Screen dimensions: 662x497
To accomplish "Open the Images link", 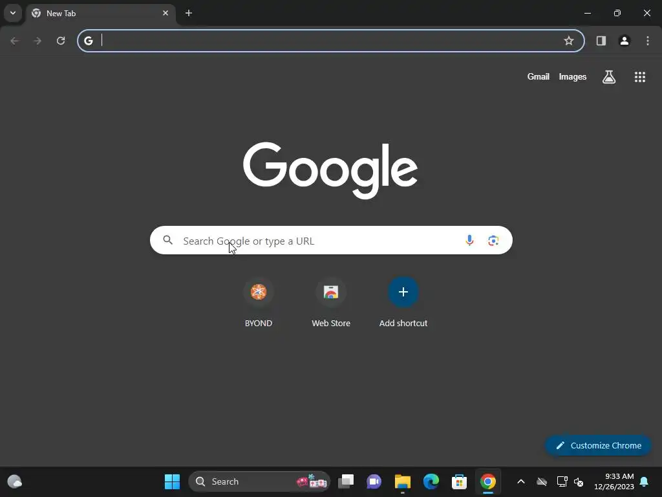I will click(573, 76).
